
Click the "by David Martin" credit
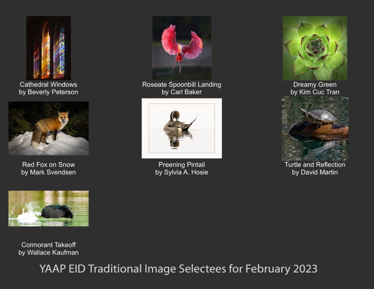[315, 172]
